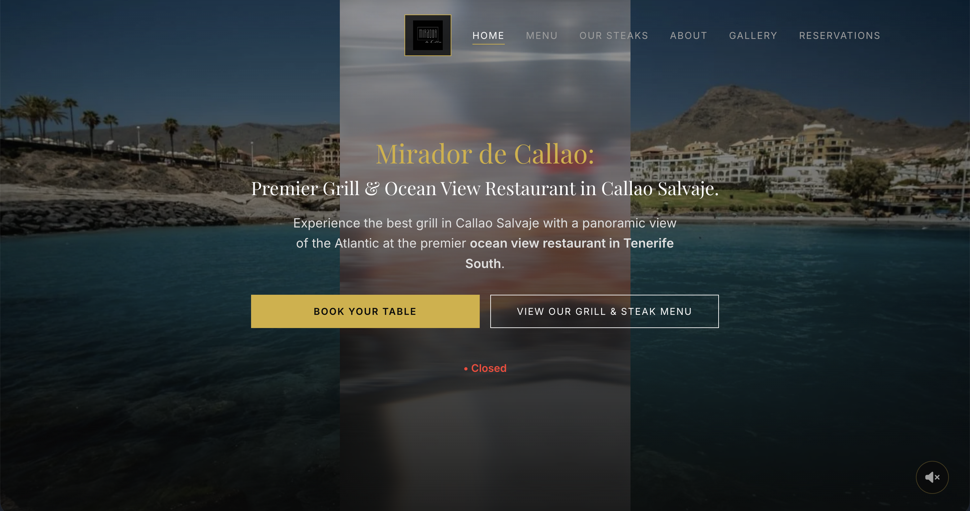970x511 pixels.
Task: Unmute the background video sound
Action: coord(932,477)
